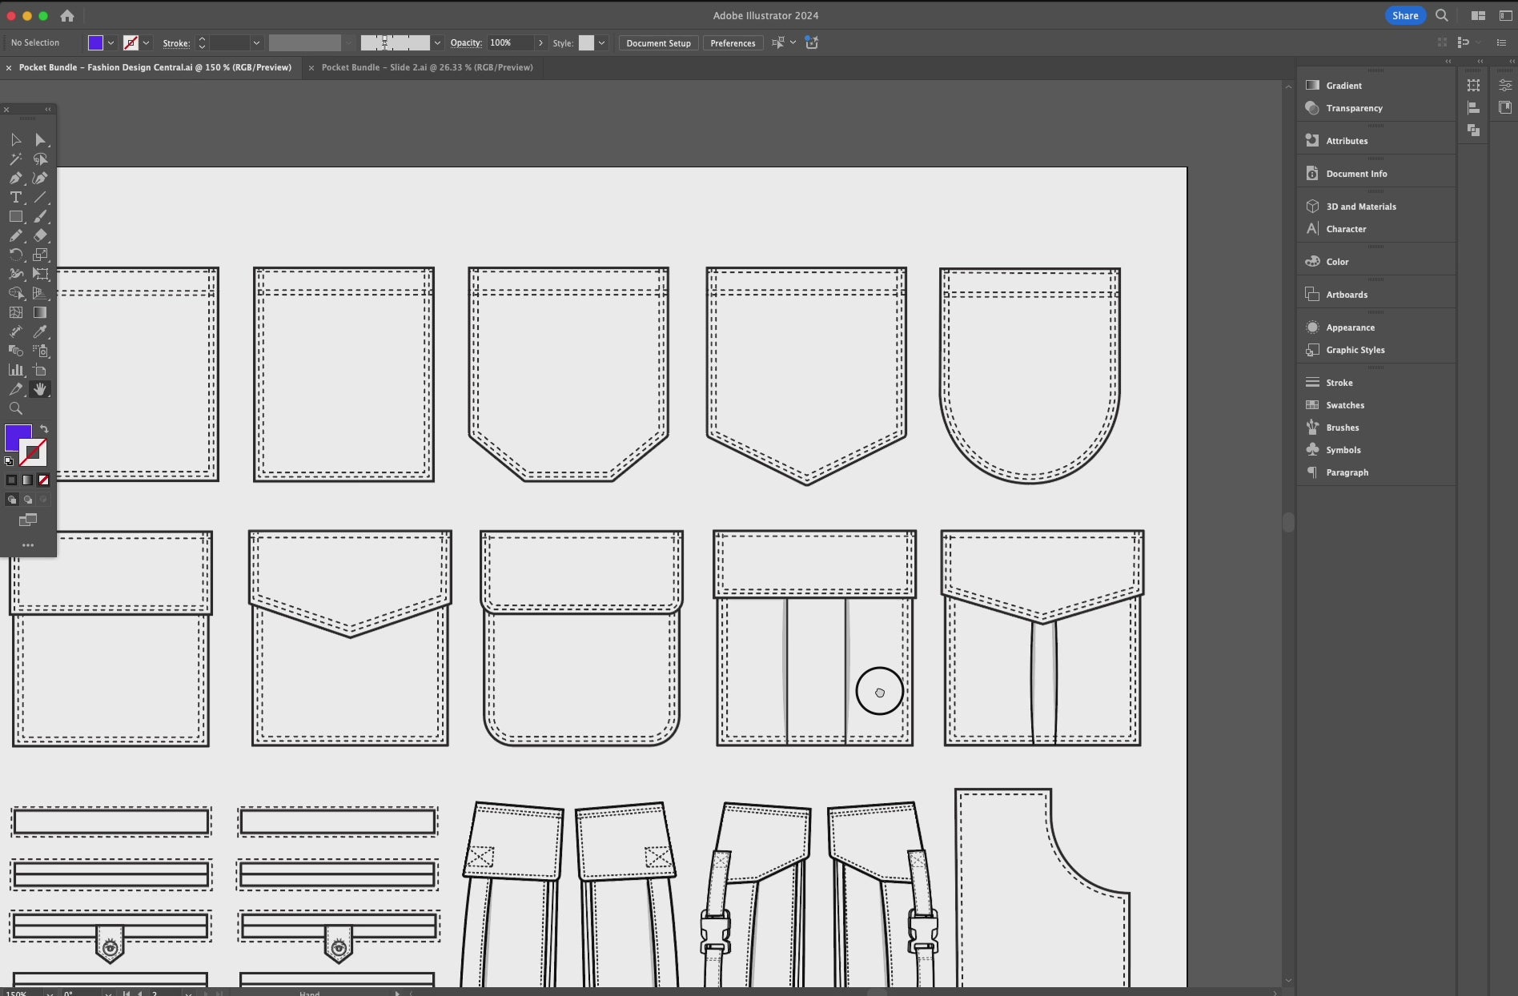Select the Type tool

[x=15, y=197]
